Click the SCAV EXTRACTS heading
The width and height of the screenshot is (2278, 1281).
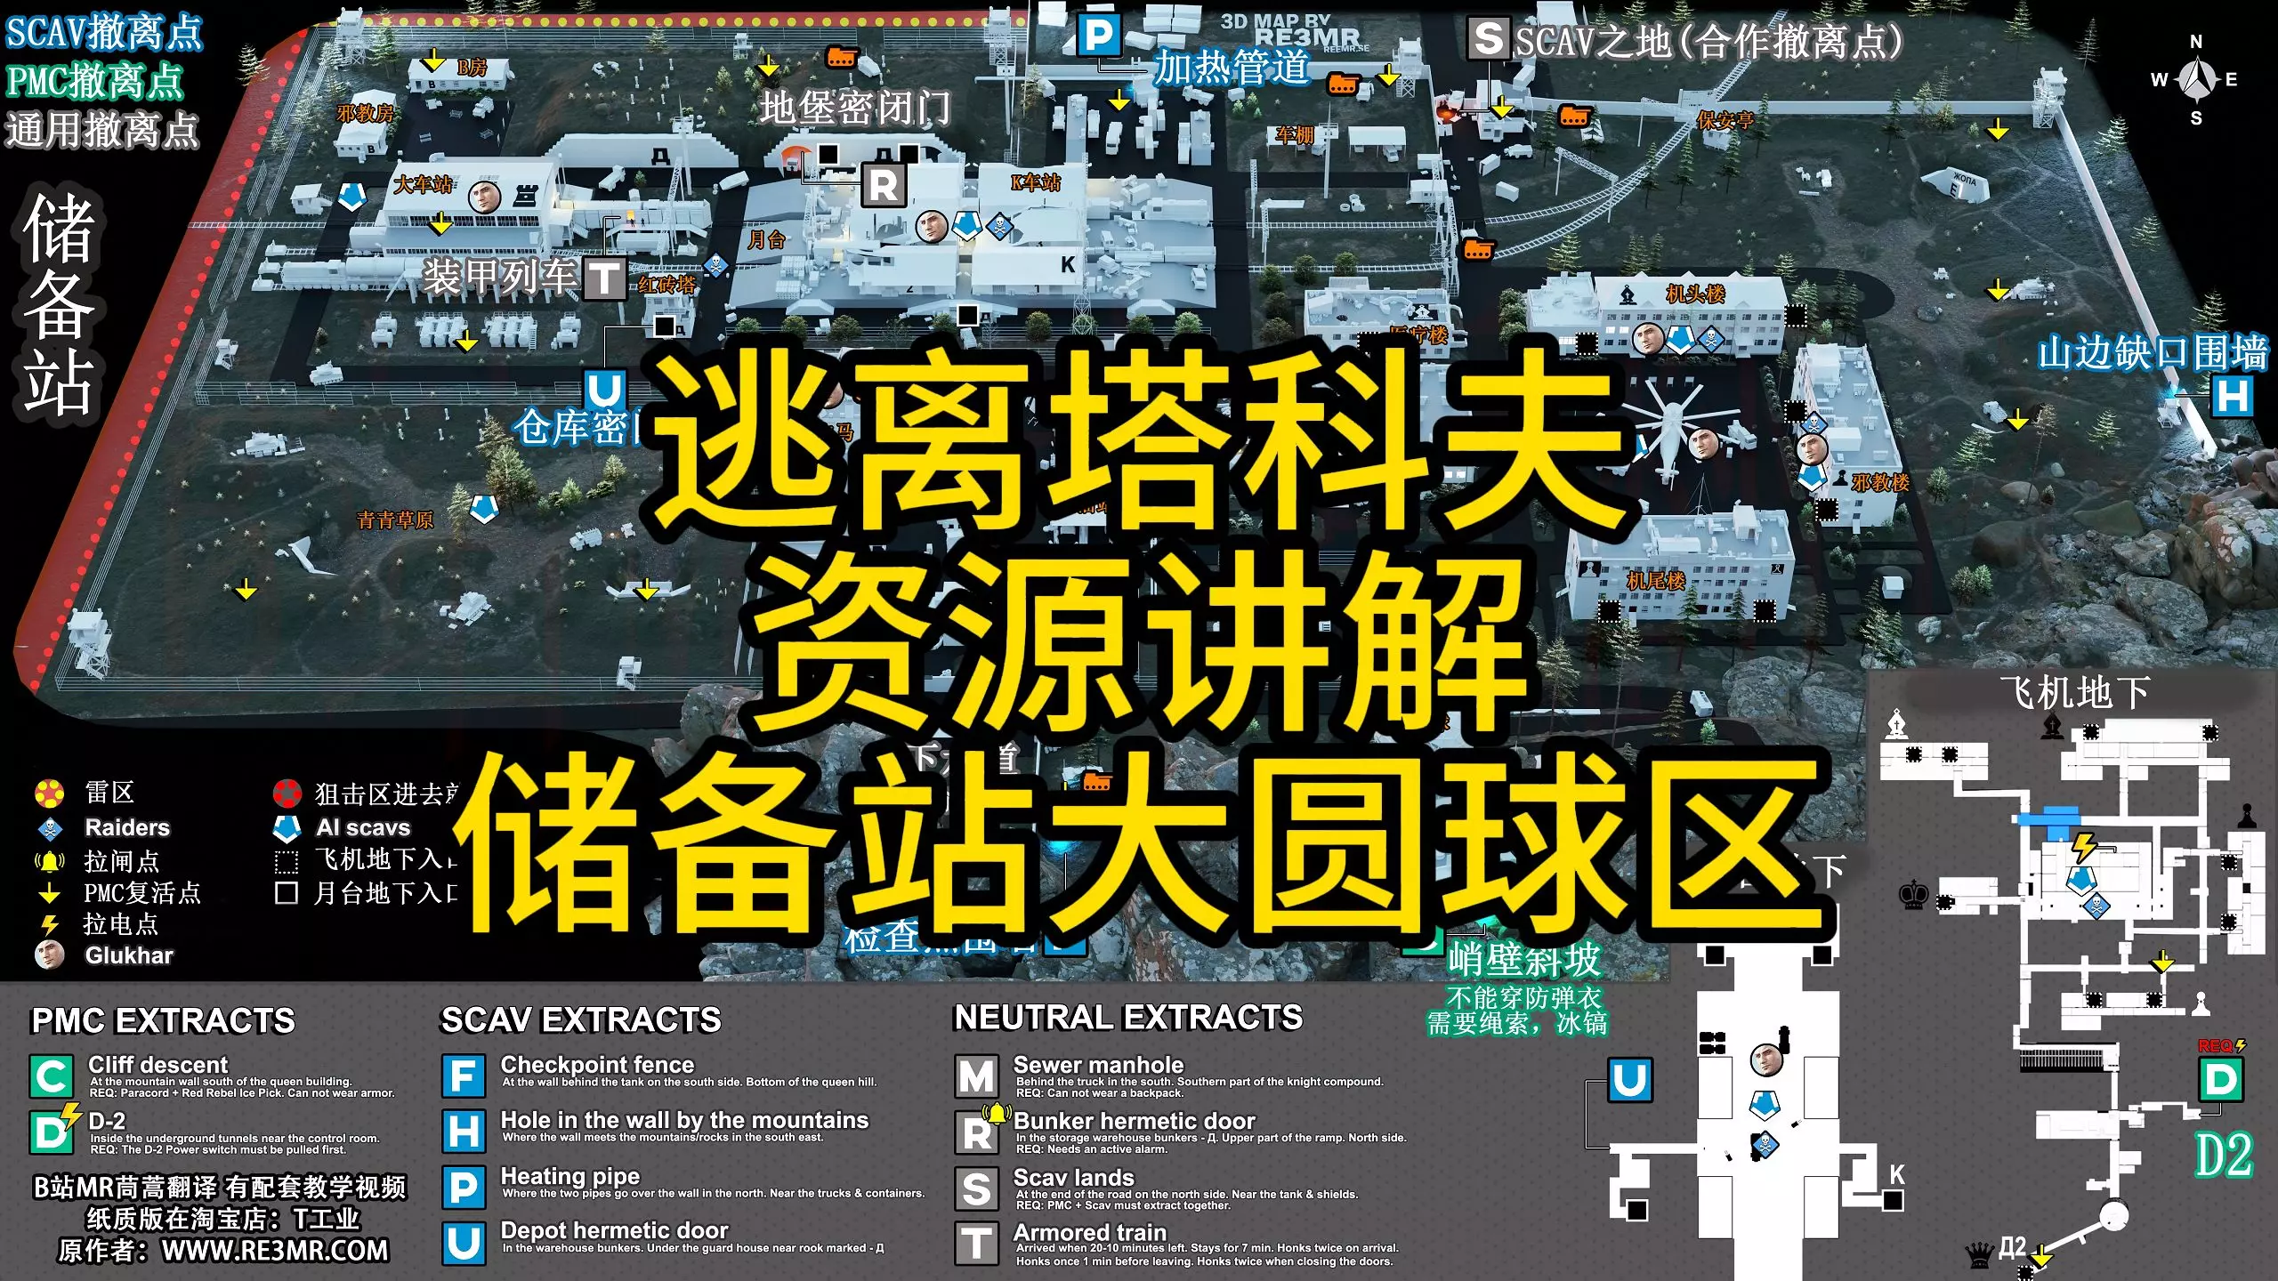[581, 1019]
